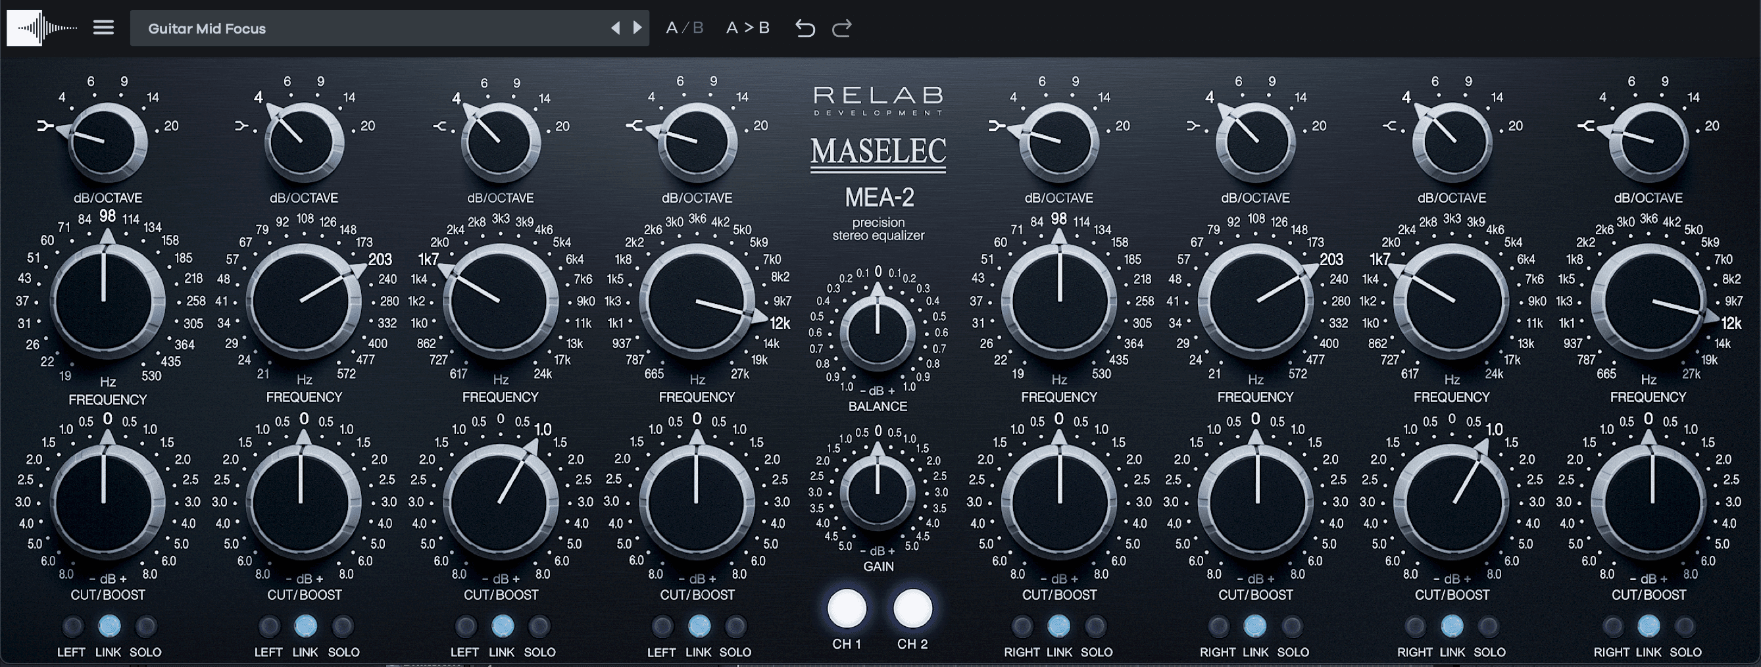Click CUT/BOOST knob of right channel 1k7 band

1452,503
